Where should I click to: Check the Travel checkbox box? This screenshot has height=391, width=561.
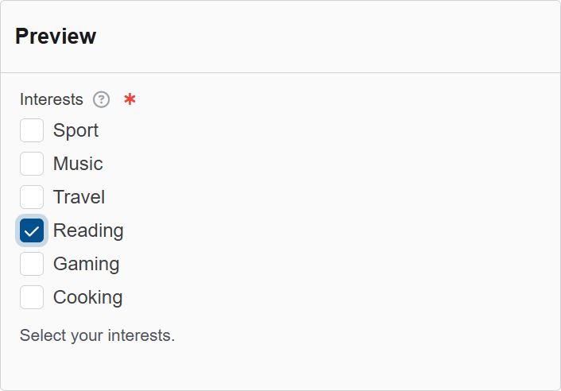(x=32, y=197)
